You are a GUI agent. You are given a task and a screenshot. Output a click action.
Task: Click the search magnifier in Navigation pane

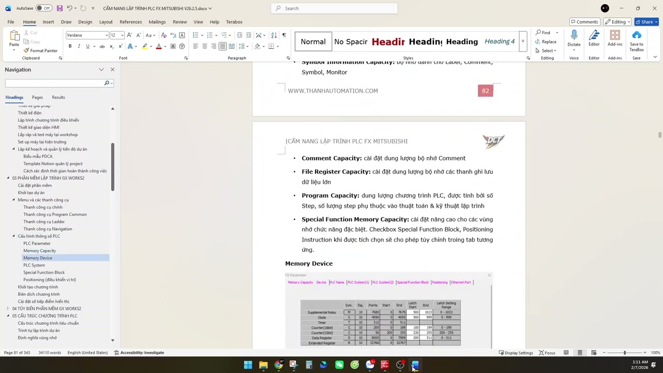click(107, 83)
